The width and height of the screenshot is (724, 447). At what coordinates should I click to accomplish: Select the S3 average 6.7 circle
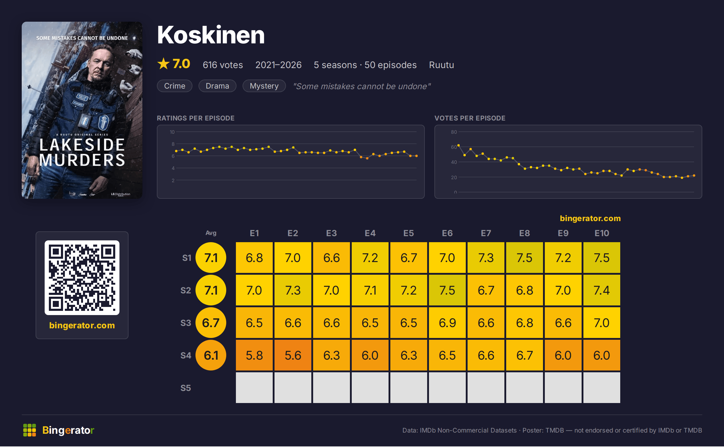pyautogui.click(x=211, y=323)
